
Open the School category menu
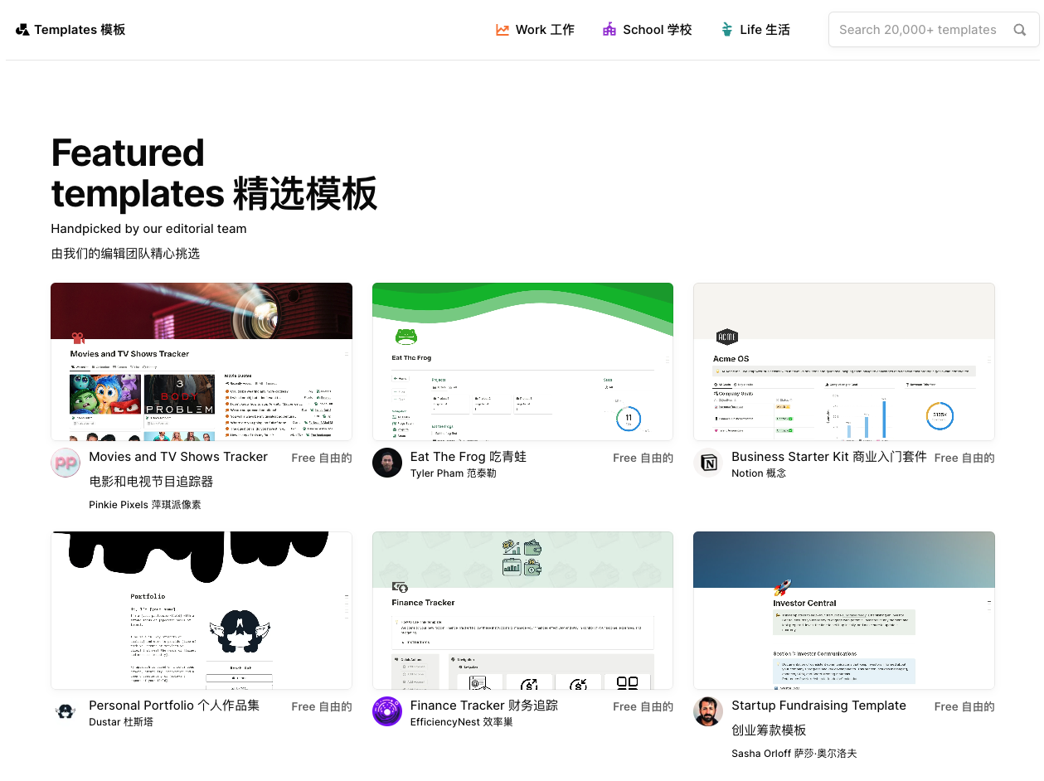coord(647,30)
